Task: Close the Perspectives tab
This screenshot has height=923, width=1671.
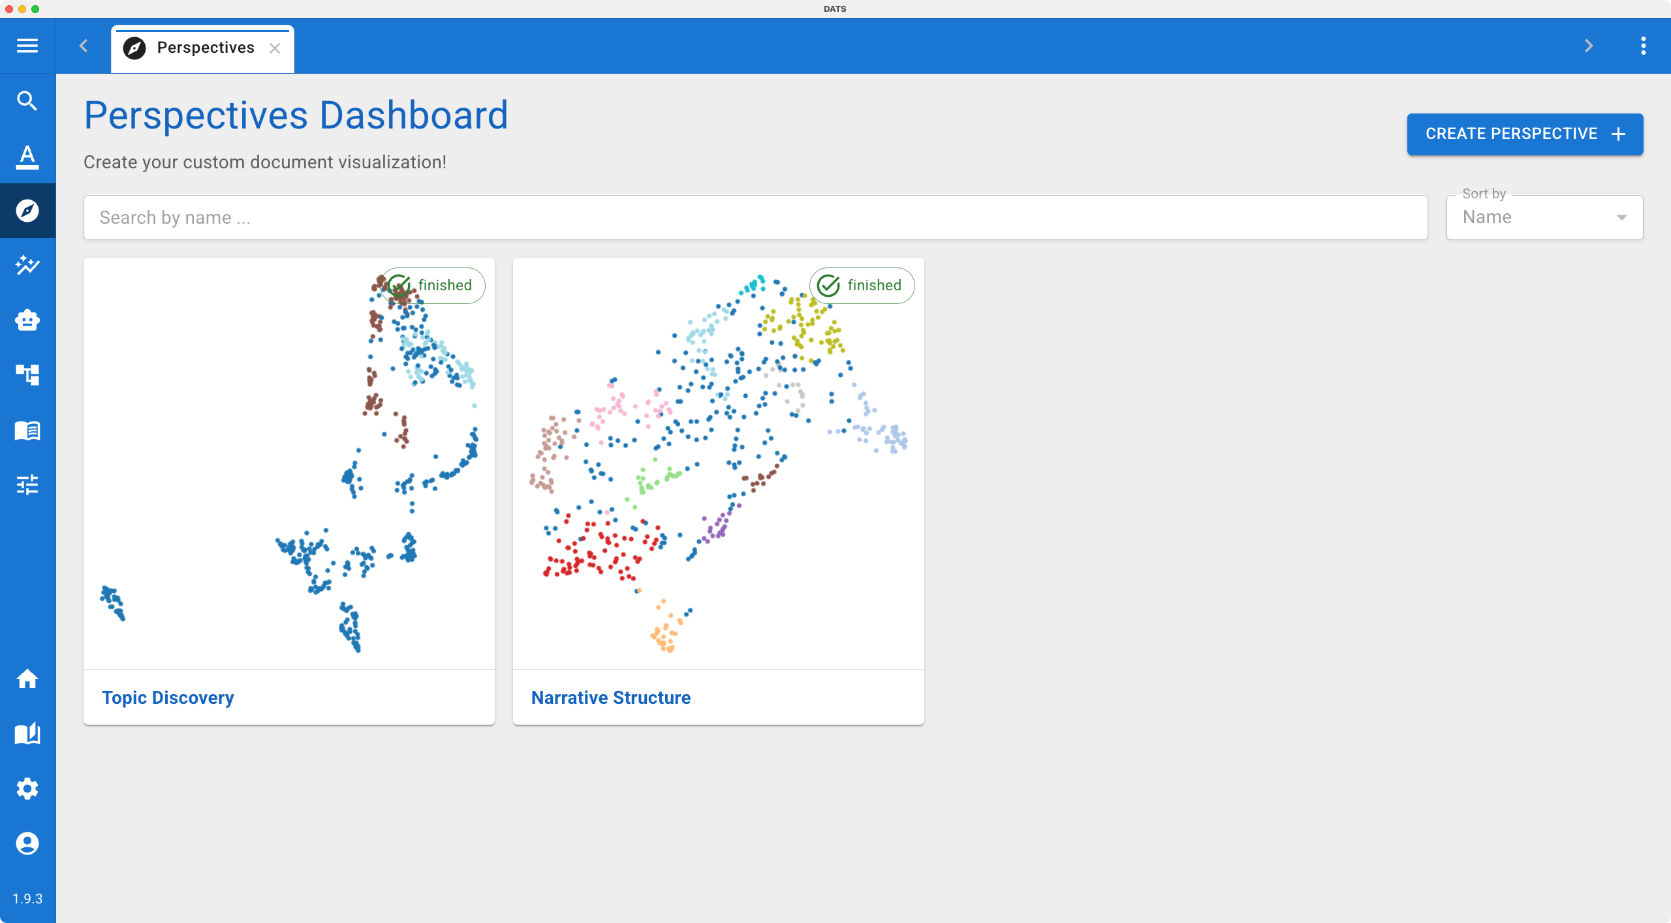Action: [x=275, y=48]
